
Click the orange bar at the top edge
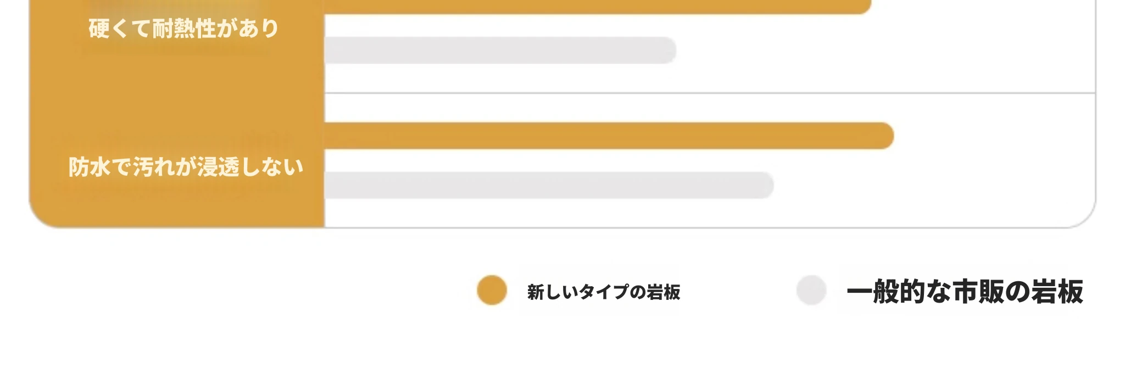(x=593, y=6)
